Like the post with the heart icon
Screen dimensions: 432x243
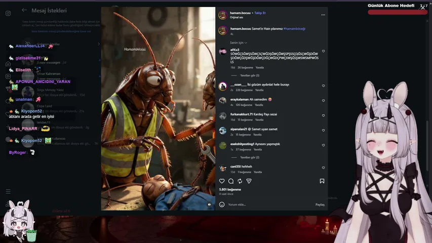pos(222,181)
